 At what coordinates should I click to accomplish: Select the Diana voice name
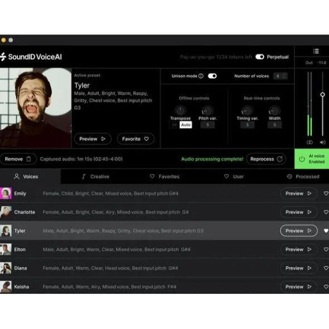click(21, 268)
